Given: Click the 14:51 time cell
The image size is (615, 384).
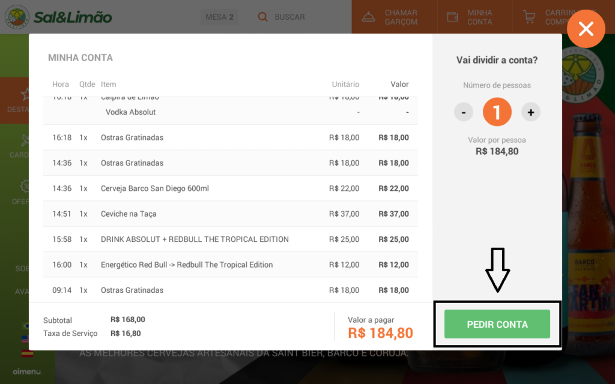Looking at the screenshot, I should [x=62, y=214].
